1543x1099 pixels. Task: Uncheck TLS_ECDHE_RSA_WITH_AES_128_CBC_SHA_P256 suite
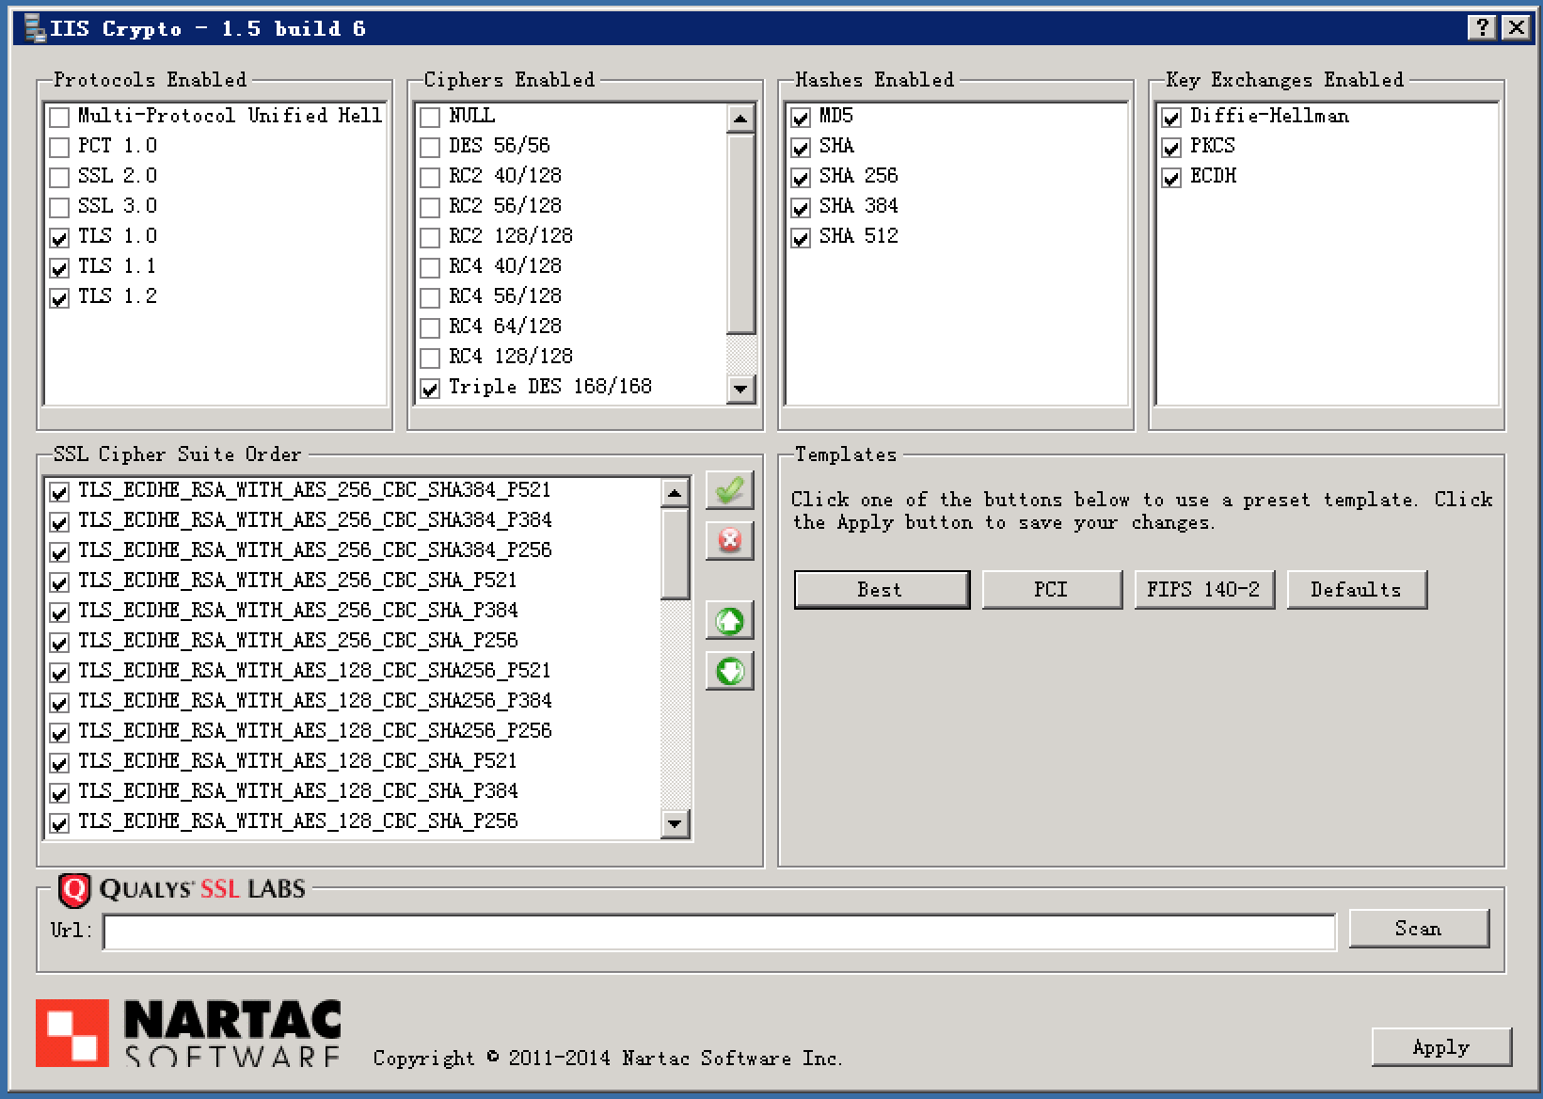(59, 823)
